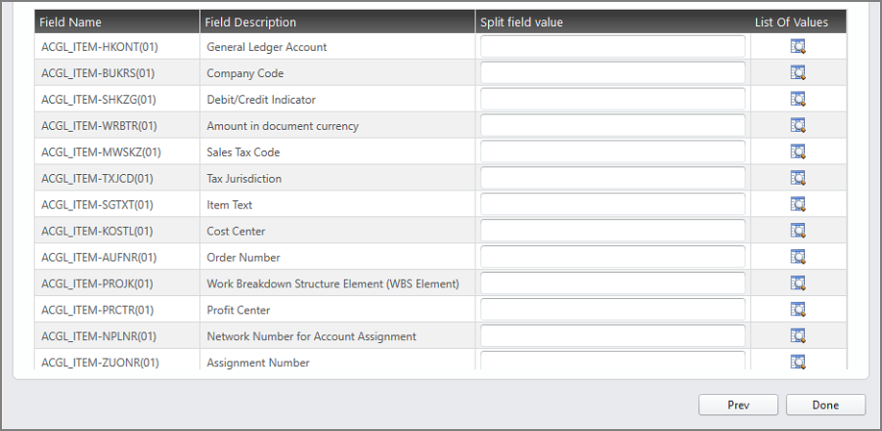Select the Profit Center split value field

612,310
